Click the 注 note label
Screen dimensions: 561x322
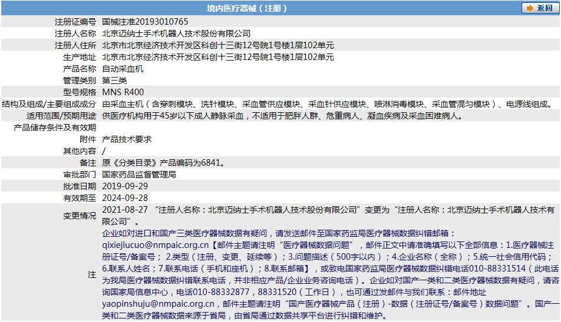pos(92,274)
